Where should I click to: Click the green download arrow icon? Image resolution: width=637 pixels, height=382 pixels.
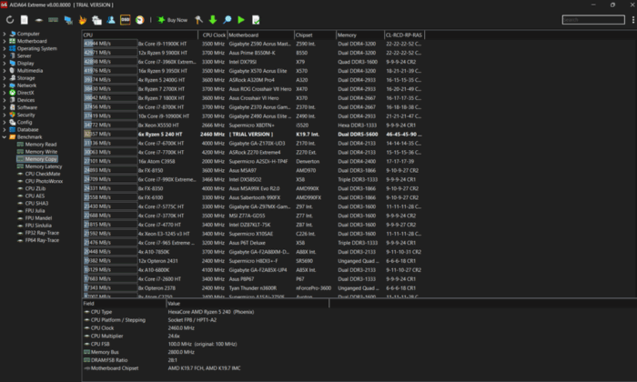coord(213,19)
